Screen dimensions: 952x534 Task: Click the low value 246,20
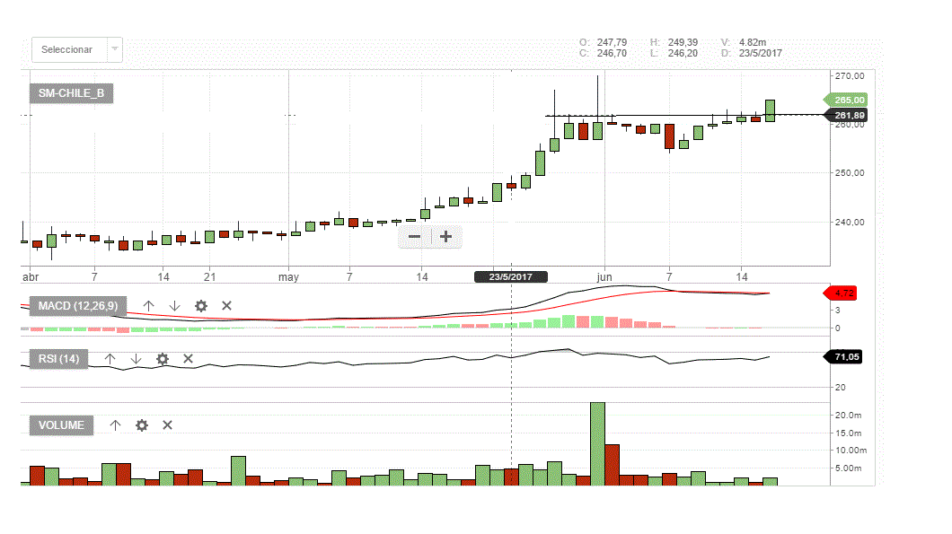tap(683, 54)
